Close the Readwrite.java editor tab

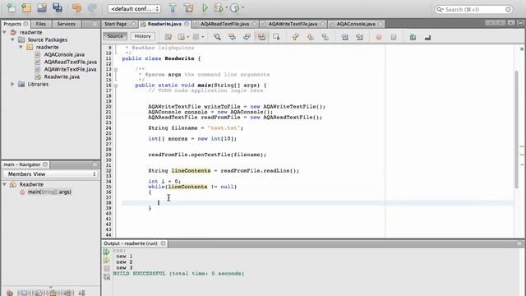pos(187,24)
